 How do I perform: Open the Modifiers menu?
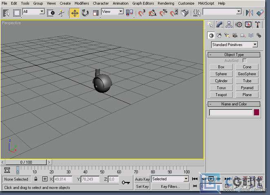(x=82, y=3)
